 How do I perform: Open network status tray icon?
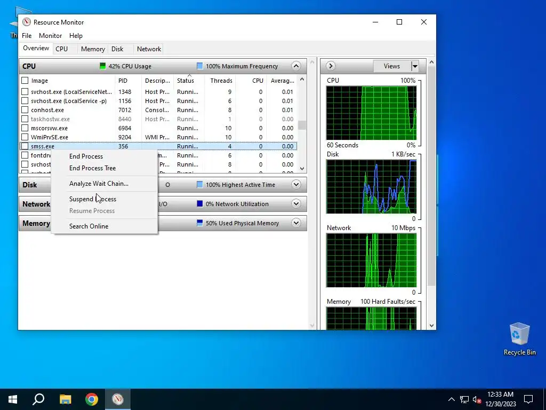point(464,399)
